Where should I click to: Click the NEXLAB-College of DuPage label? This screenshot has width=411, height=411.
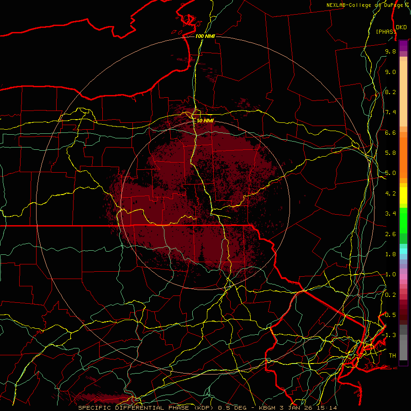click(365, 5)
